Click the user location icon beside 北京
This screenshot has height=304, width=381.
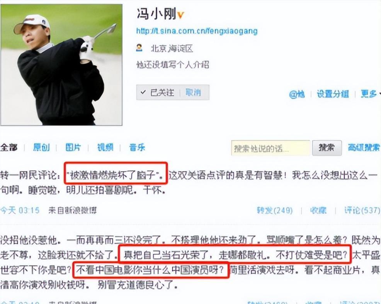click(x=139, y=48)
